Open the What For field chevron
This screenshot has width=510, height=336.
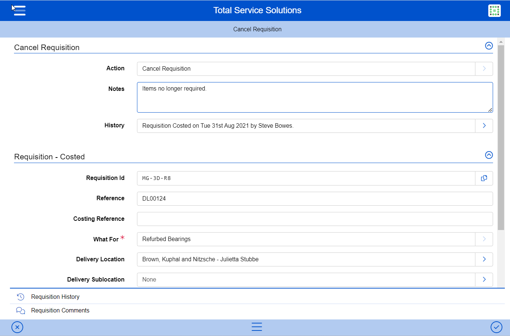[484, 239]
